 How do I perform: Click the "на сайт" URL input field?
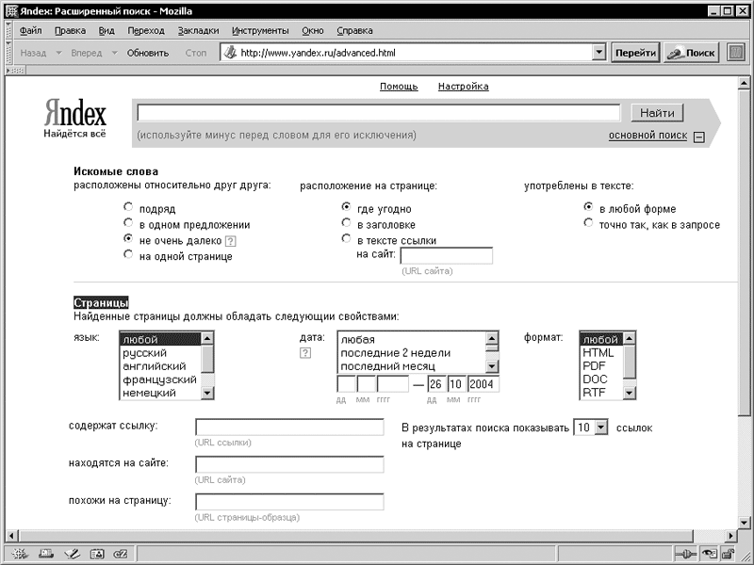click(446, 255)
